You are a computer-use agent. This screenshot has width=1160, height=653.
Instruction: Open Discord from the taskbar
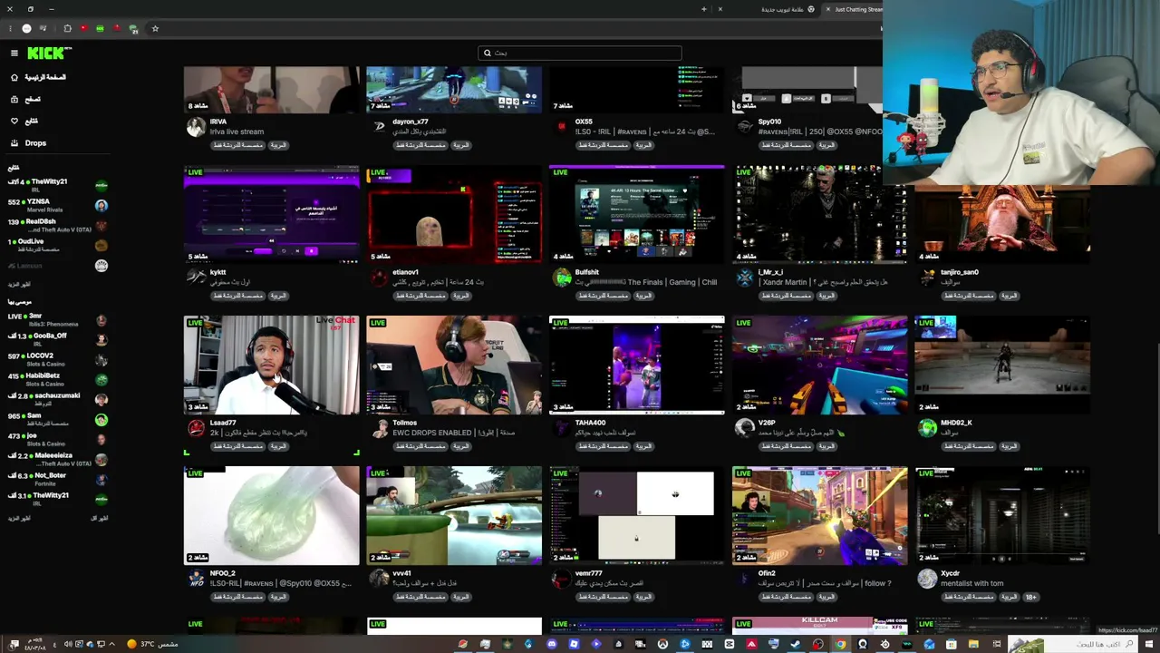point(552,644)
